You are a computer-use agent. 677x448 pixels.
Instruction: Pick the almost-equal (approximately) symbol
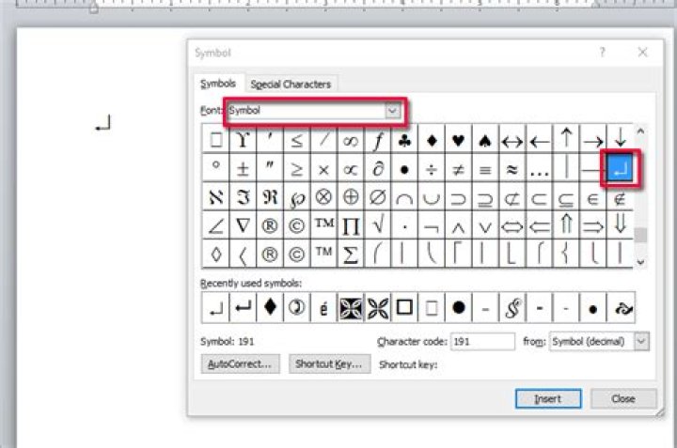512,169
